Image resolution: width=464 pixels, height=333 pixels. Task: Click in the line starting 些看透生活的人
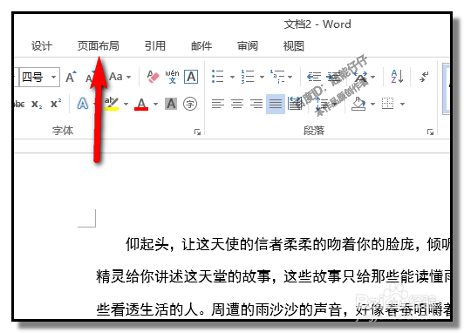click(273, 309)
